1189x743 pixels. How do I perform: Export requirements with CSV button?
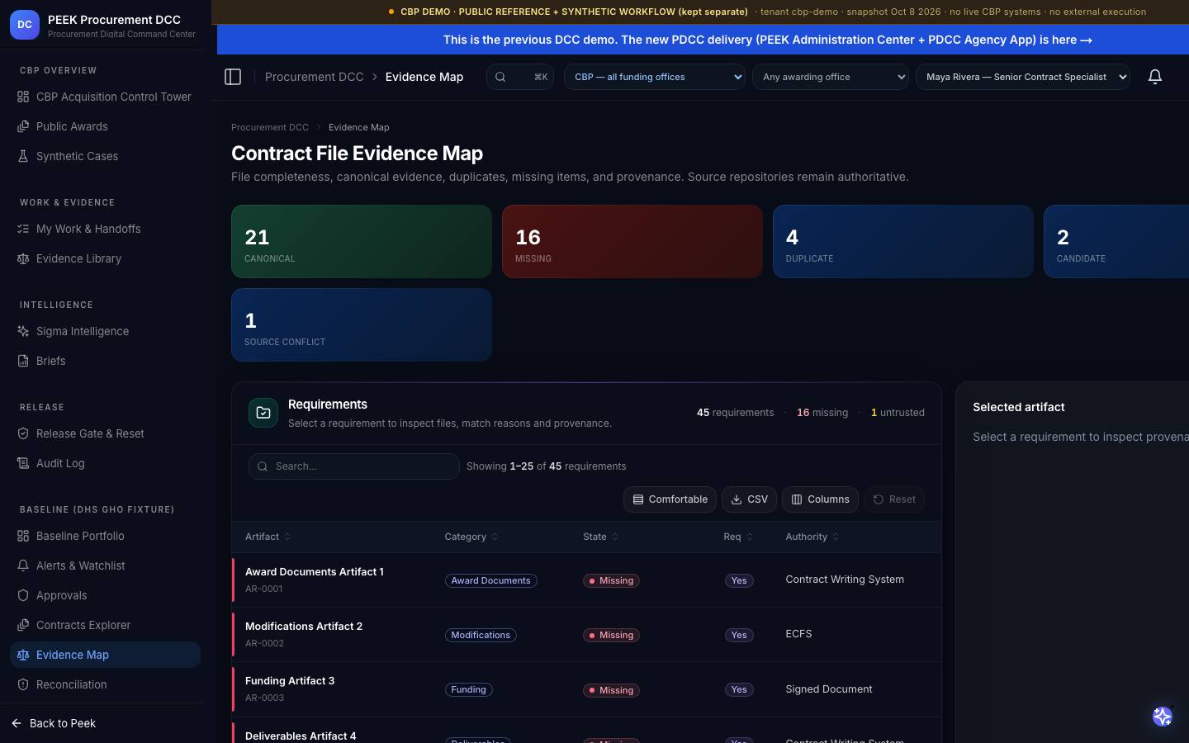click(x=749, y=499)
